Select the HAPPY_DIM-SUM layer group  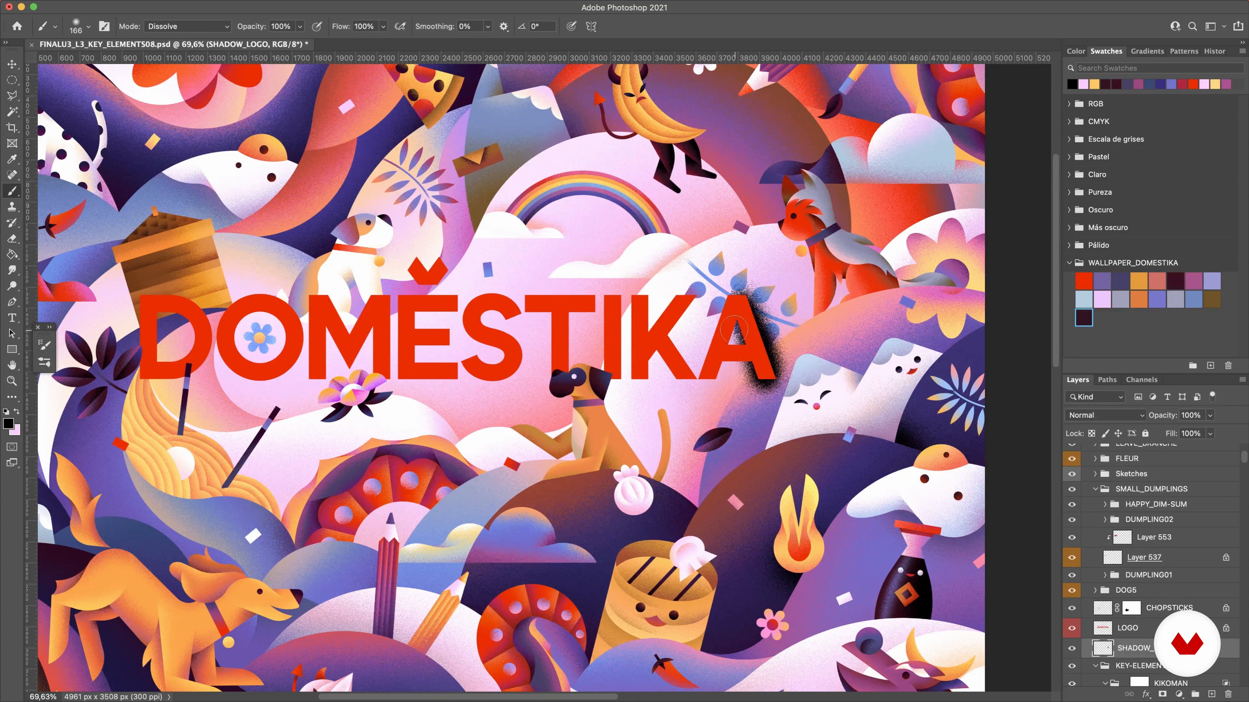click(x=1155, y=504)
